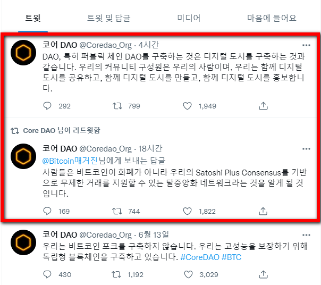Viewport: 321px width, 285px height.
Task: Reply to the 4시간 tweet via comment icon
Action: pos(47,106)
